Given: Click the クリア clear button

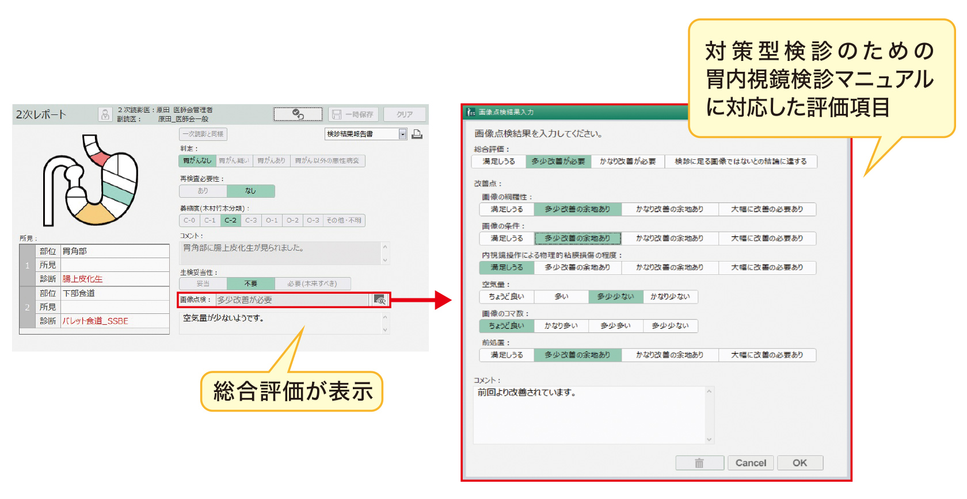Looking at the screenshot, I should [x=405, y=114].
